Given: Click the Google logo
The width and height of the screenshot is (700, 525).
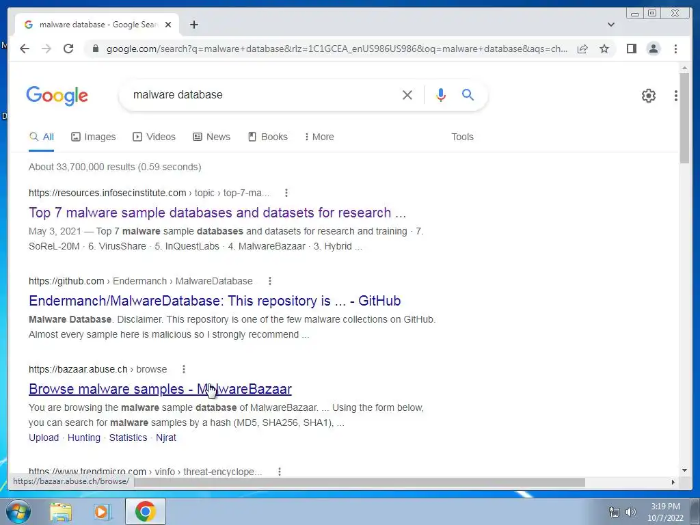Looking at the screenshot, I should 57,96.
